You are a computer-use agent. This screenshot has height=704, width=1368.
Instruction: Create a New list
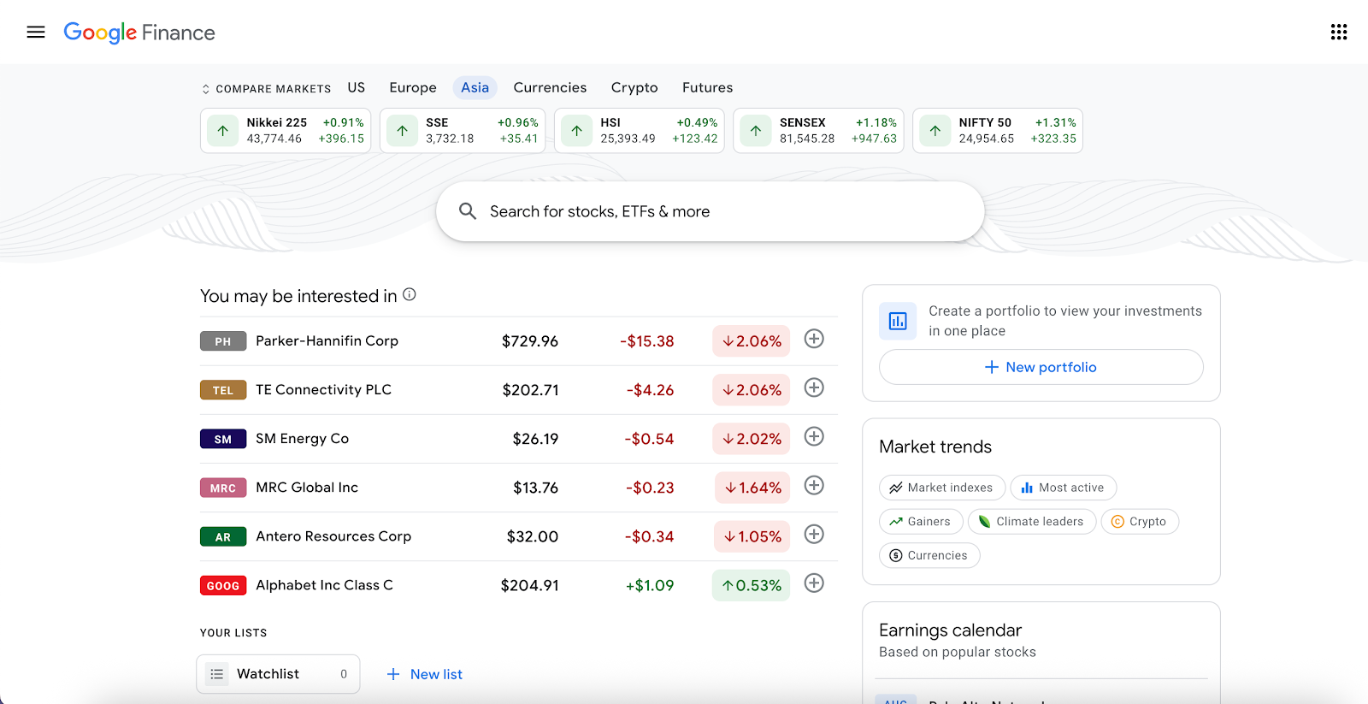tap(424, 674)
